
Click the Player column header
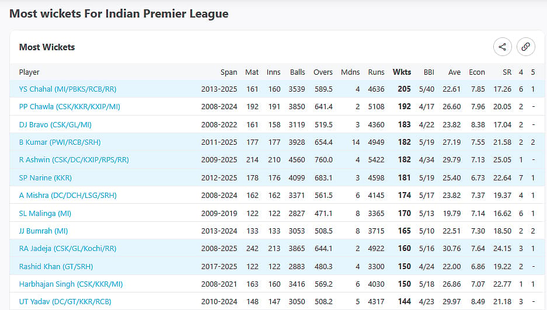29,72
